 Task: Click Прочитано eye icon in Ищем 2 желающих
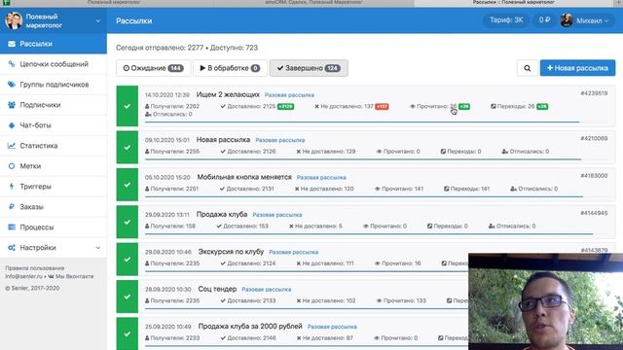[413, 106]
